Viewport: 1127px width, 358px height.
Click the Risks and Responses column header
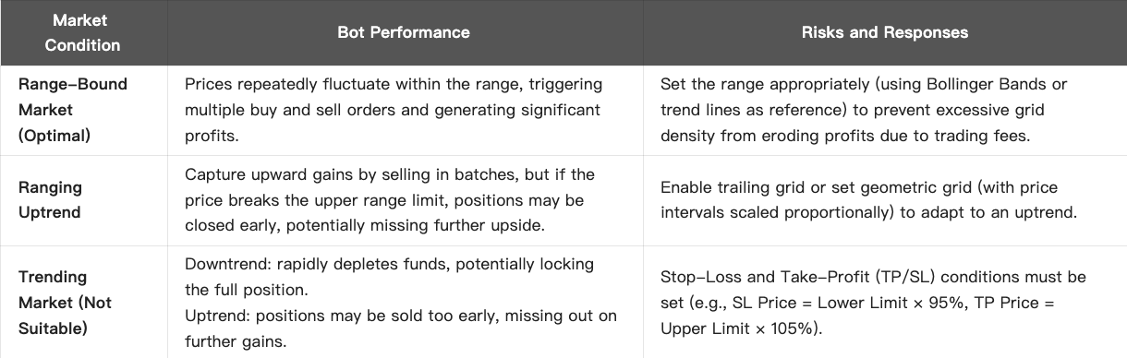885,32
